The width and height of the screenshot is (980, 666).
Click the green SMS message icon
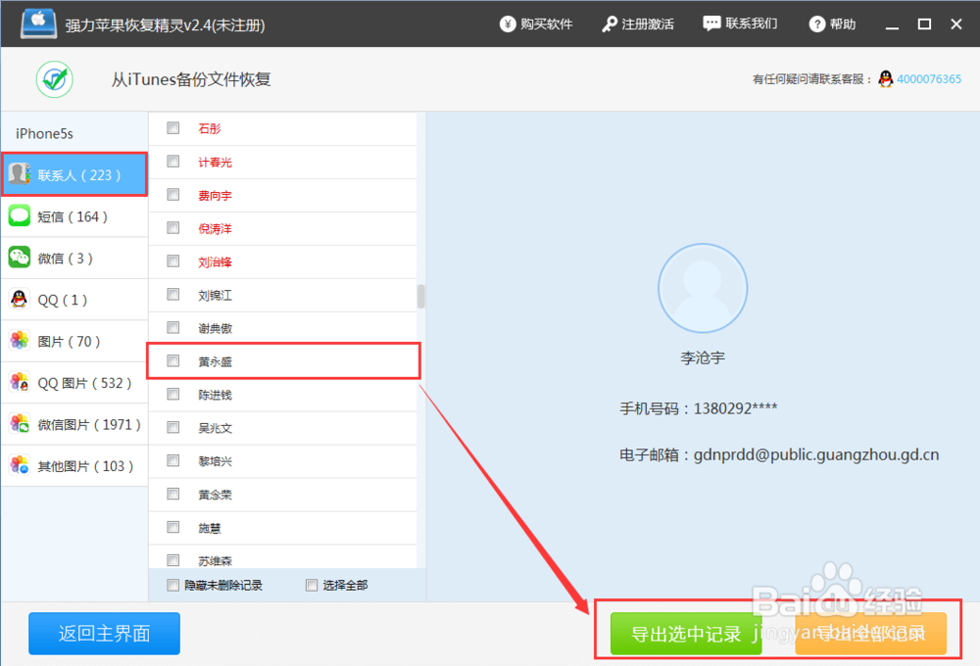click(20, 216)
